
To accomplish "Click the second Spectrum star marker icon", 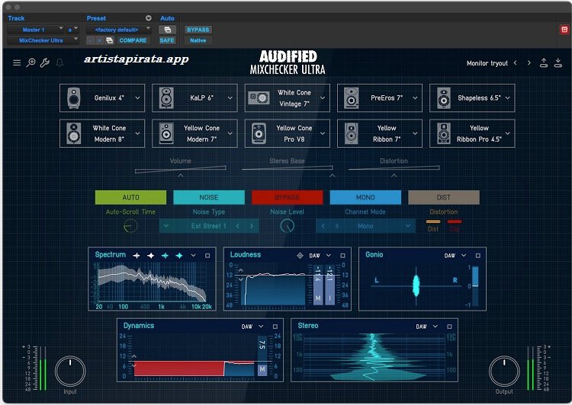I will (x=151, y=256).
